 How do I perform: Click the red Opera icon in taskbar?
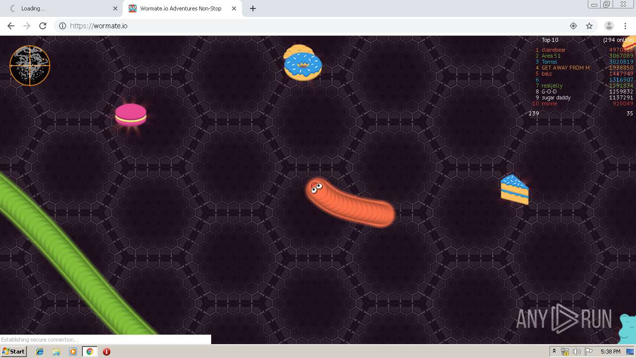click(106, 352)
